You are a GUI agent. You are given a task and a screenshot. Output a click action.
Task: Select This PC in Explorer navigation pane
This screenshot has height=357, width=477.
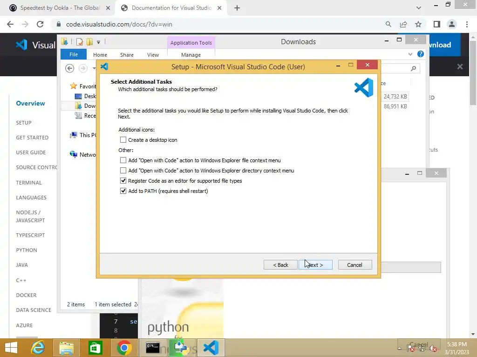83,135
